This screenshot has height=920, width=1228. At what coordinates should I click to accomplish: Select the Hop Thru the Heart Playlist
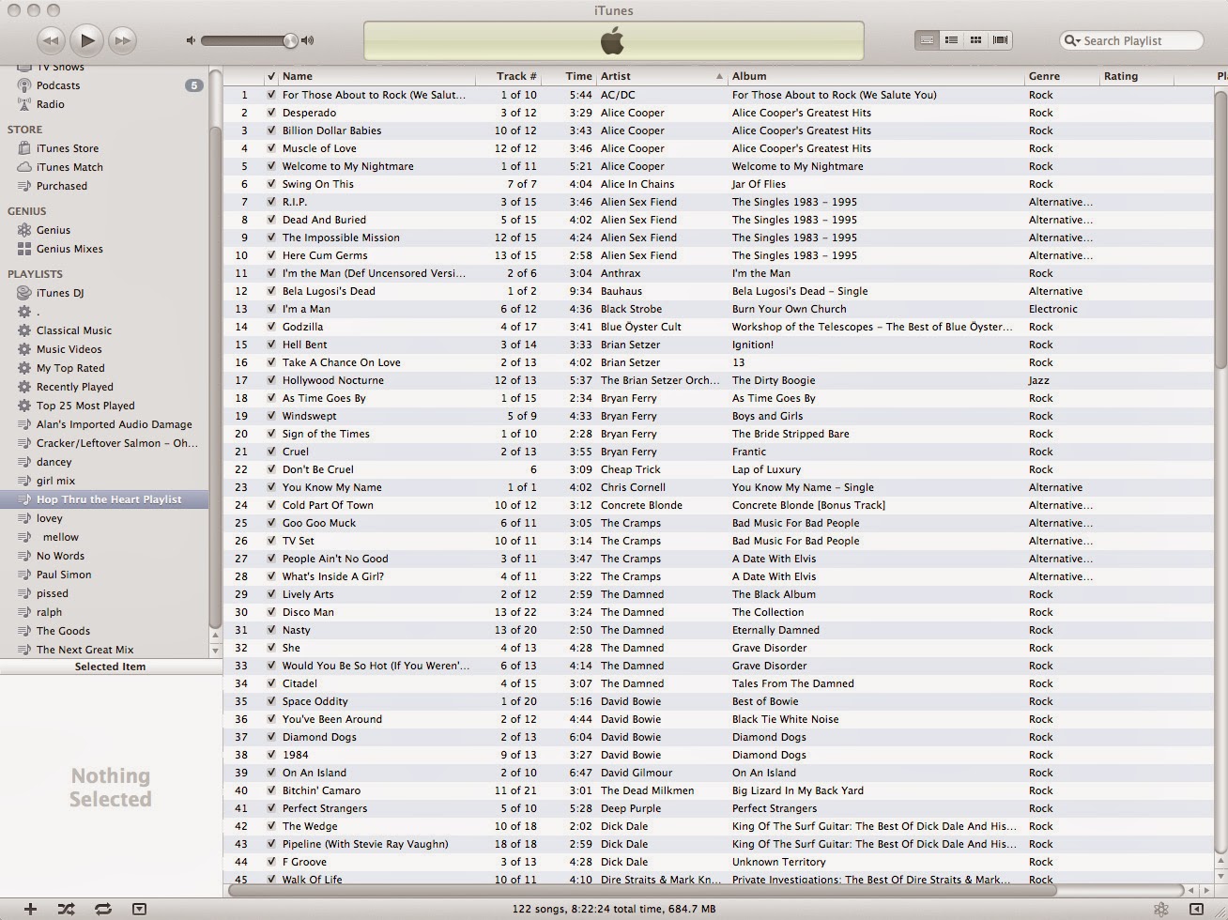point(104,499)
